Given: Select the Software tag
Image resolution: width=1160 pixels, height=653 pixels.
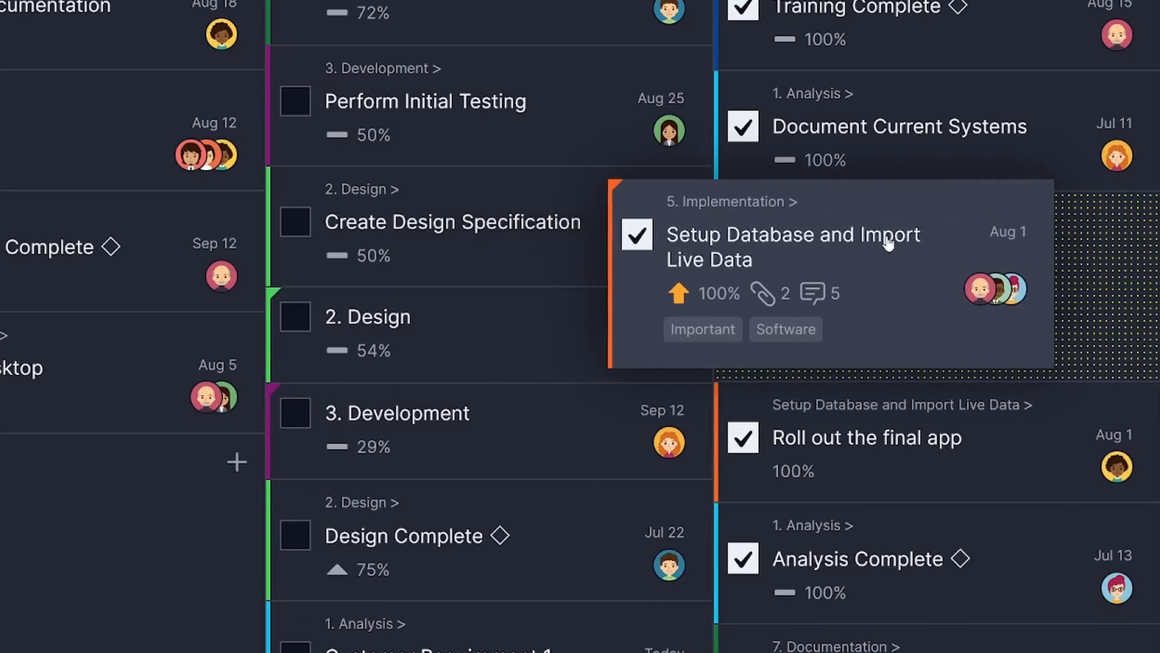Looking at the screenshot, I should point(785,330).
